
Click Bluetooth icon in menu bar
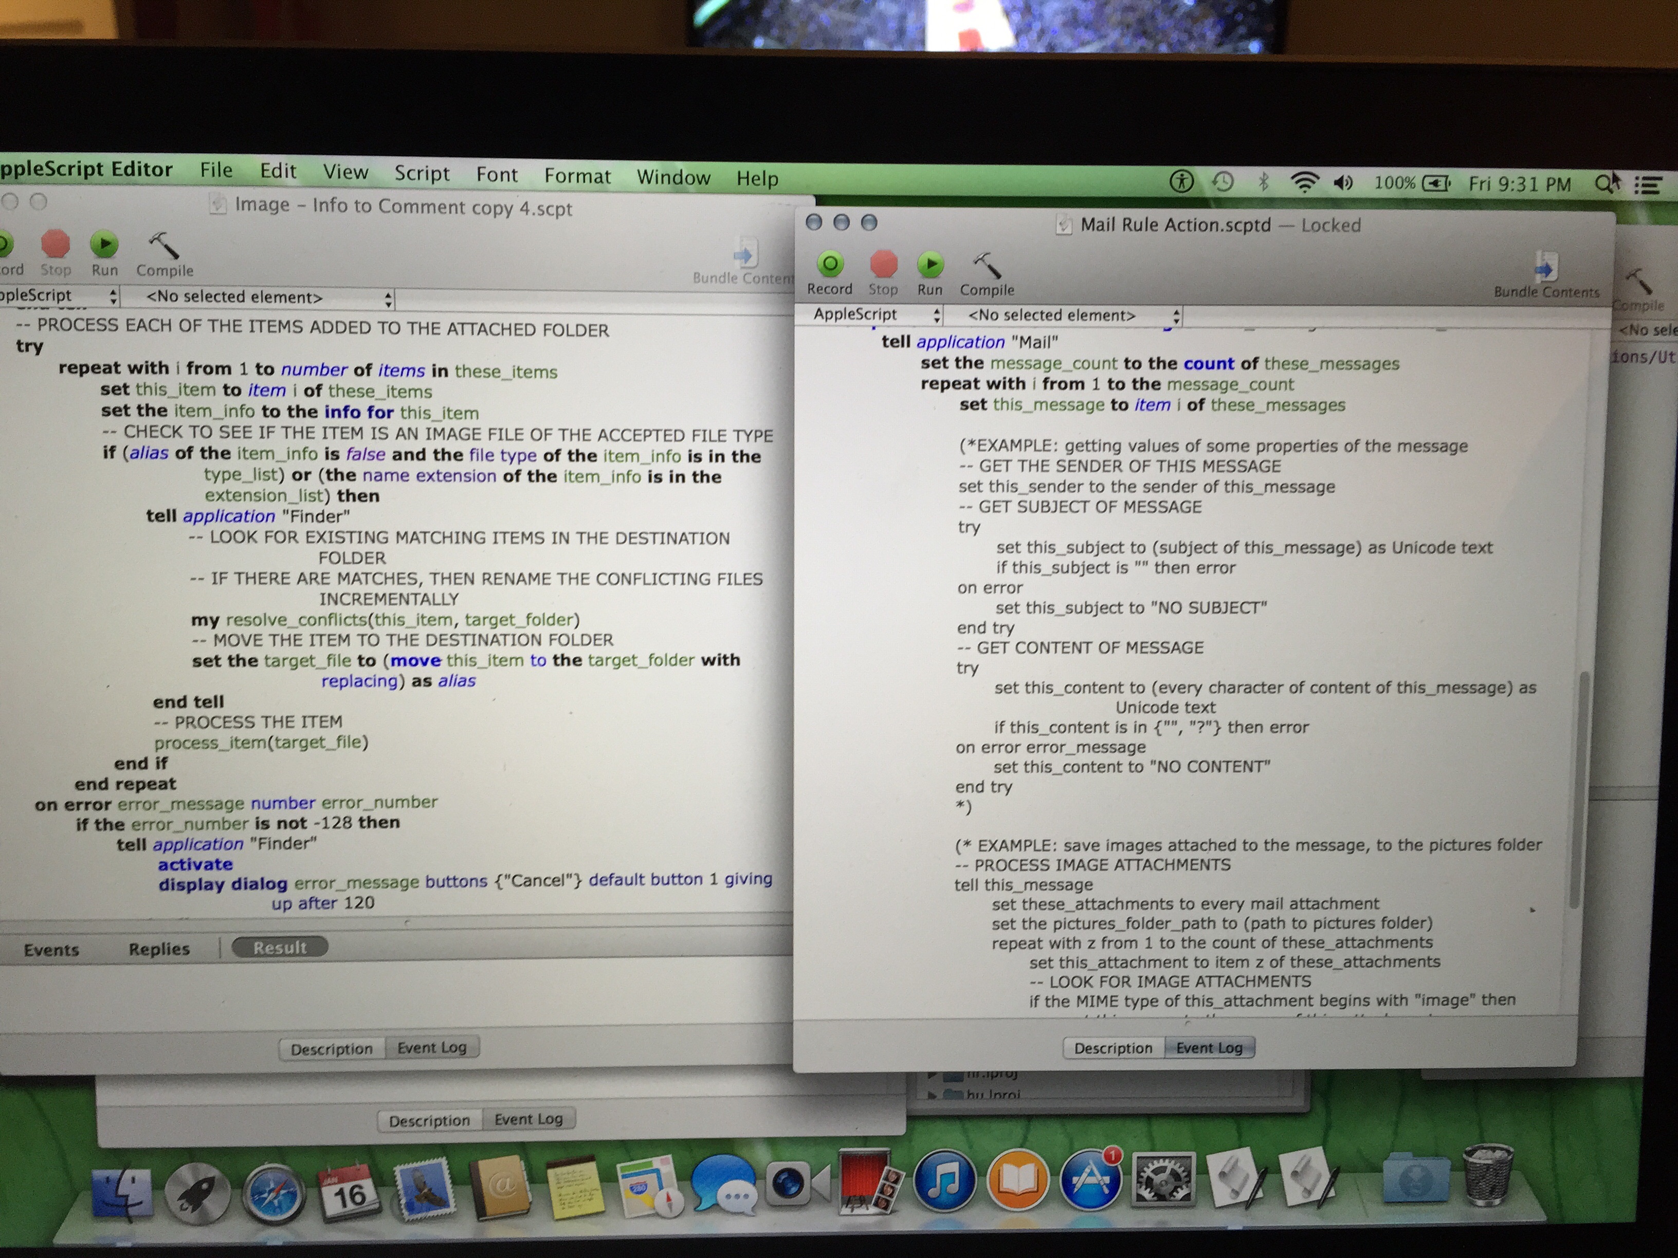(1263, 181)
